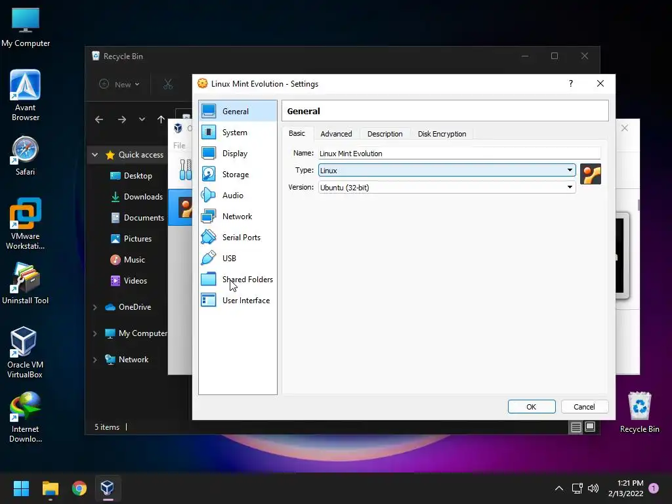This screenshot has width=672, height=504.
Task: Expand My Computer node in navigation pane
Action: click(x=94, y=333)
